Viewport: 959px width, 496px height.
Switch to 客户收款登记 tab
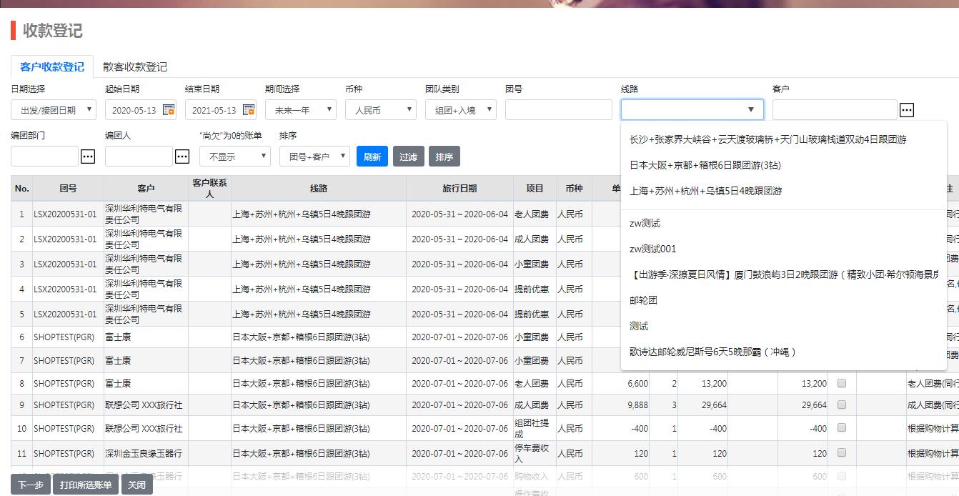(x=52, y=66)
